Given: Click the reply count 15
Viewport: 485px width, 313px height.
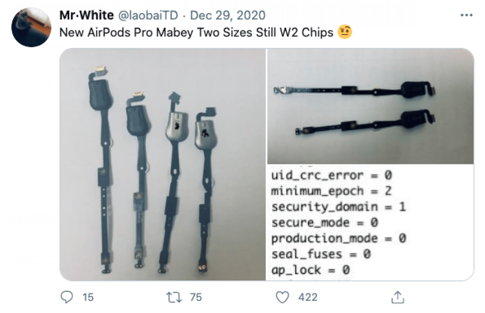Looking at the screenshot, I should tap(88, 297).
